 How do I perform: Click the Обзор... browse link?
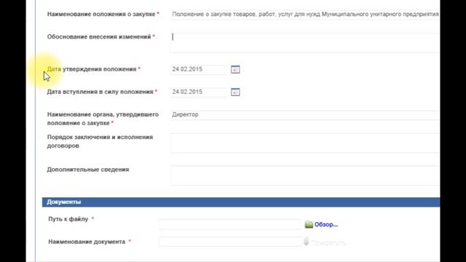click(x=326, y=225)
